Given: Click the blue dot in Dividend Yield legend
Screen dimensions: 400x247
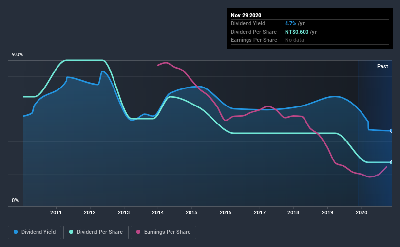Looking at the screenshot, I should [x=16, y=232].
